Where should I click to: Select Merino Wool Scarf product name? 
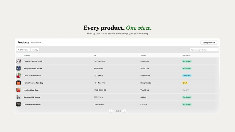(31, 90)
